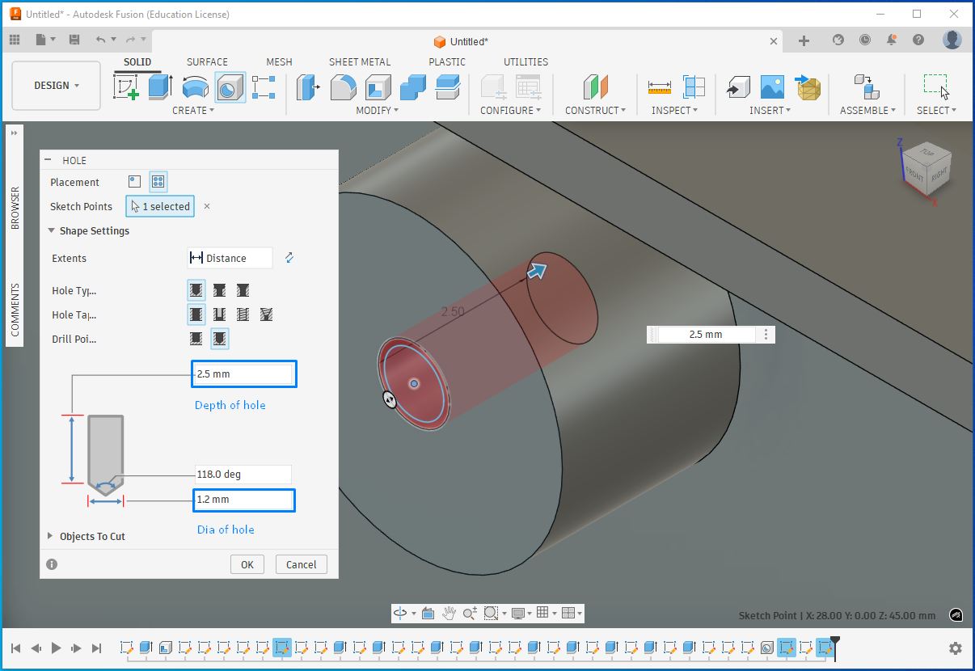Select the Shell tool icon
The width and height of the screenshot is (975, 671).
point(378,87)
